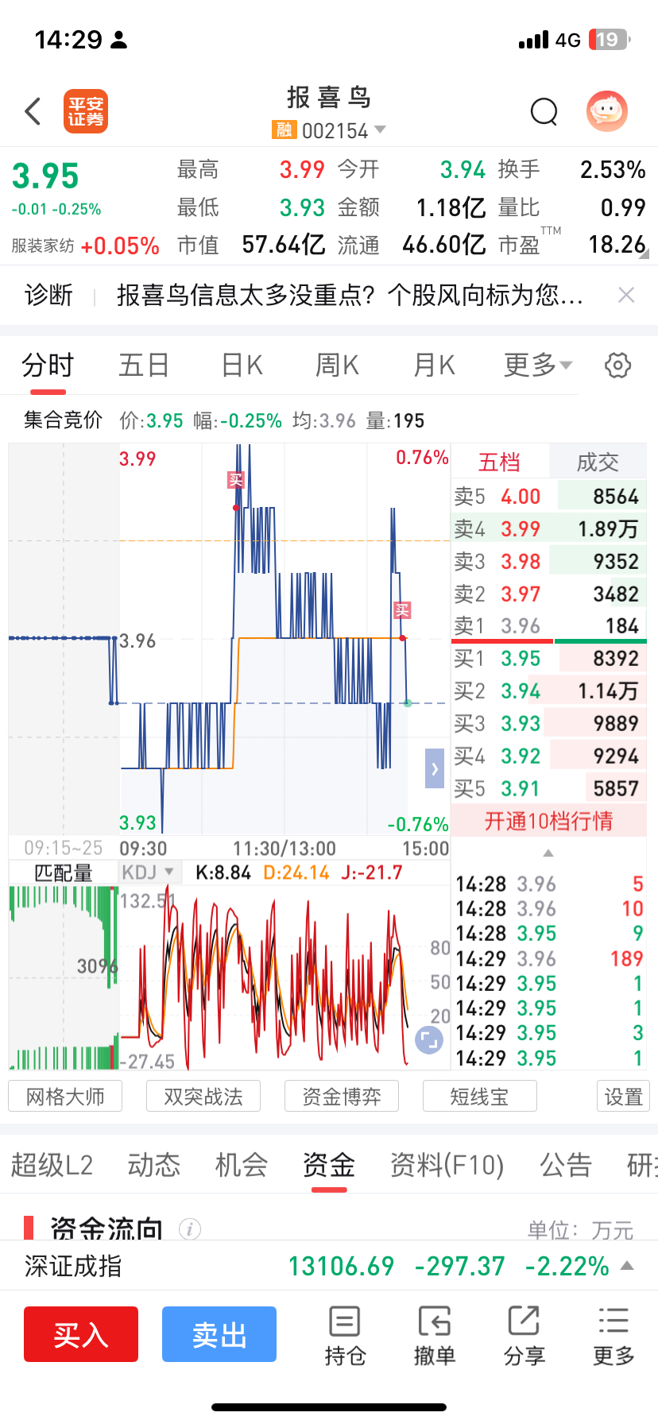This screenshot has height=1424, width=658.
Task: Tap the red 买入 button
Action: (81, 1334)
